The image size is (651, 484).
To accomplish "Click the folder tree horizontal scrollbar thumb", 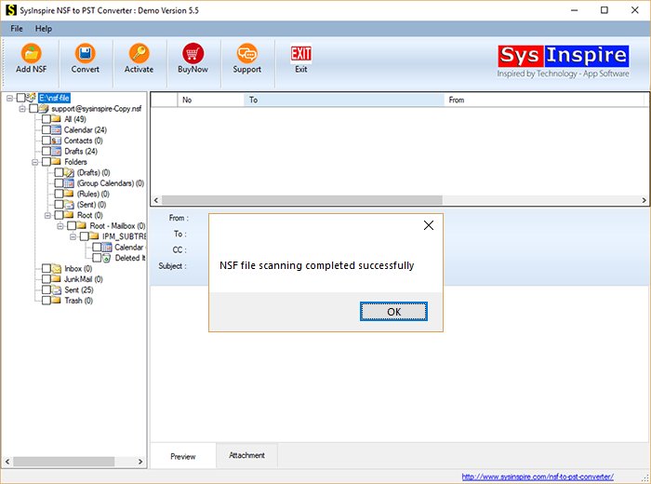I will click(x=64, y=462).
